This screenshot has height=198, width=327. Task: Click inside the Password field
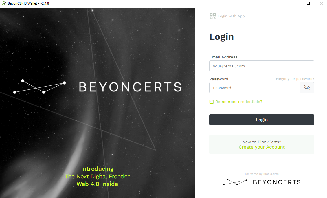[255, 88]
